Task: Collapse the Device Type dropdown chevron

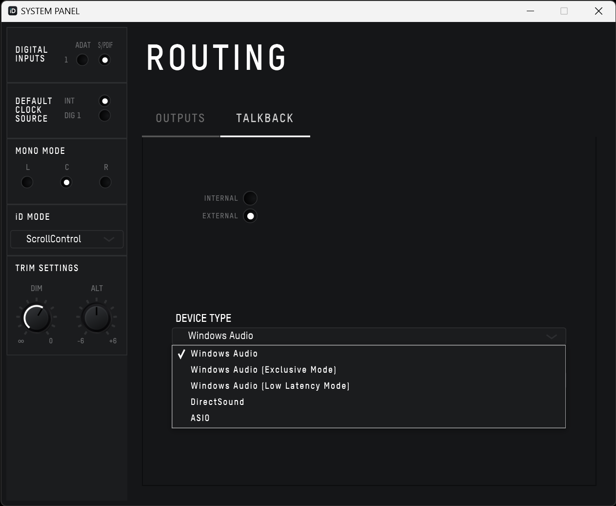Action: tap(551, 337)
